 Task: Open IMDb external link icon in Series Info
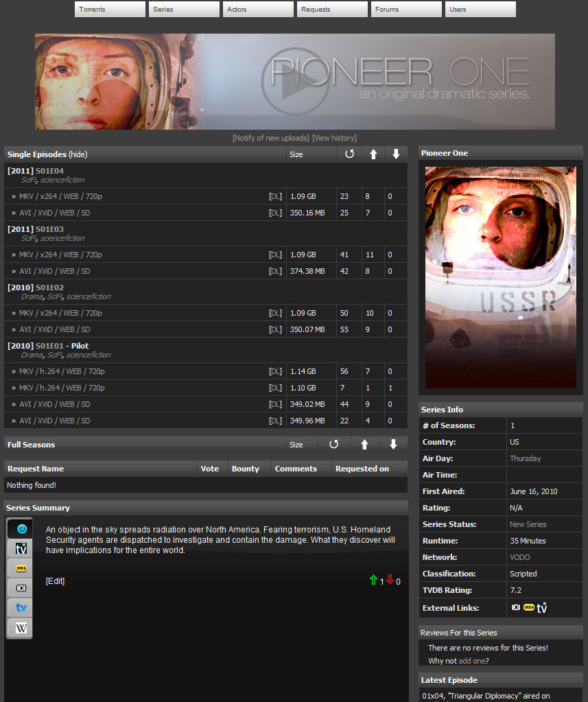(529, 607)
